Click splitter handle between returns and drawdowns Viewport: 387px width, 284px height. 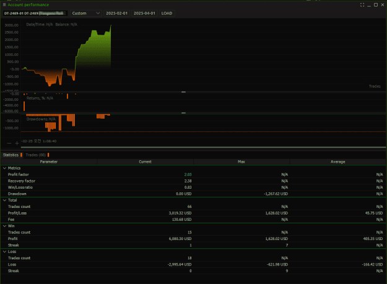[x=183, y=113]
